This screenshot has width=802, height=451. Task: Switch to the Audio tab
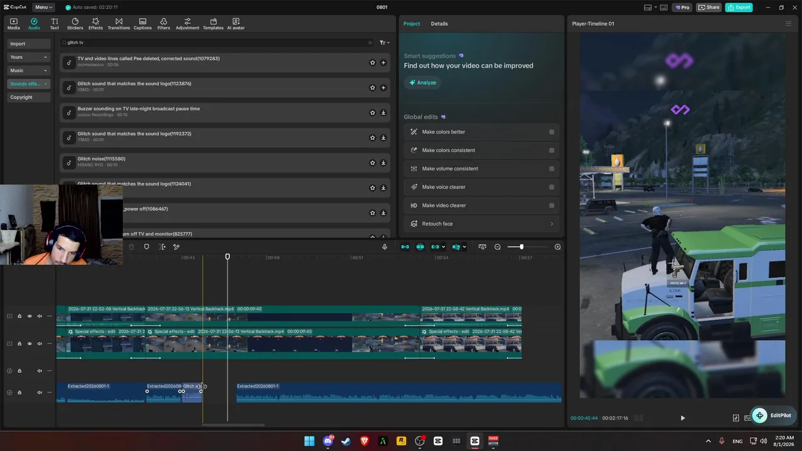pyautogui.click(x=34, y=24)
